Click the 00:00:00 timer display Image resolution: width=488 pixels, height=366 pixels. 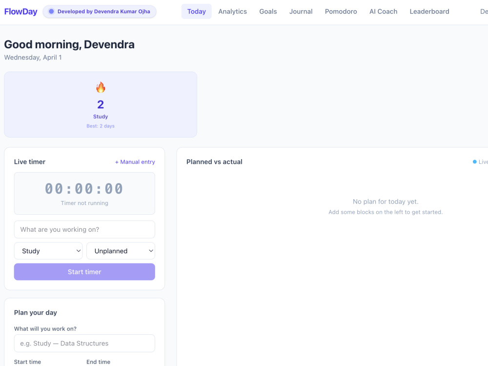click(84, 188)
